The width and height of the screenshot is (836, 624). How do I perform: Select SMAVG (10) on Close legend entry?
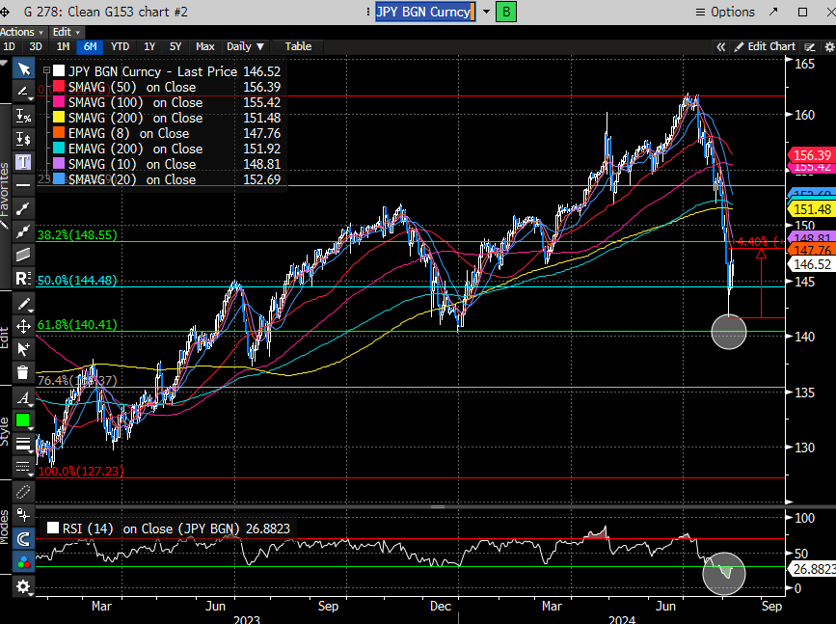point(132,164)
